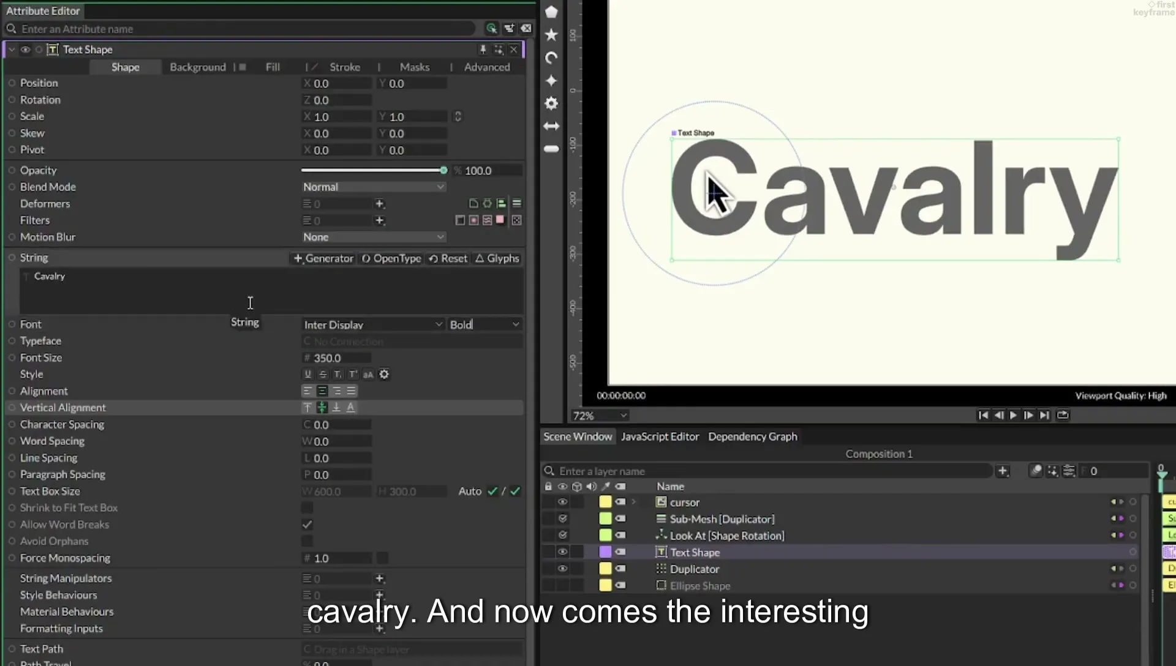This screenshot has width=1176, height=666.
Task: Open text style settings gear
Action: (384, 374)
